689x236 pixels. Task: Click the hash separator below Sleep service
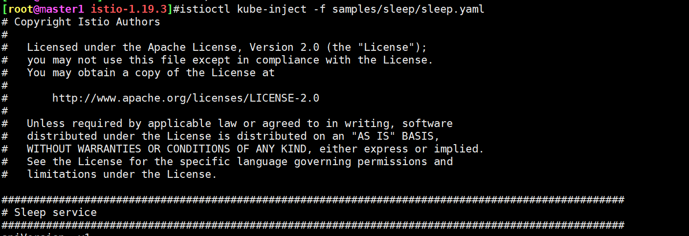point(313,225)
